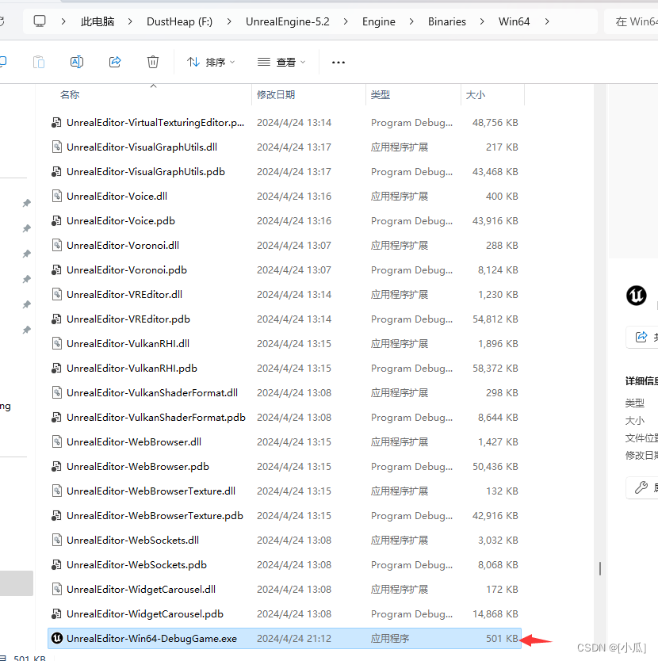Expand chevron after Binaries breadcrumb
Image resolution: width=658 pixels, height=661 pixels.
[482, 21]
